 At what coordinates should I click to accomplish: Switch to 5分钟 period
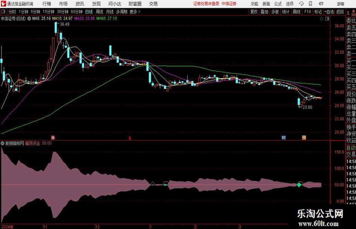click(35, 12)
